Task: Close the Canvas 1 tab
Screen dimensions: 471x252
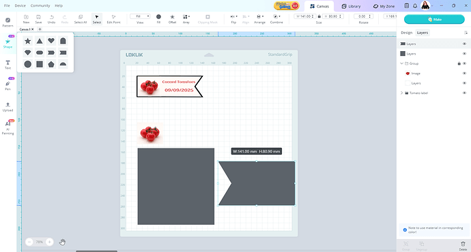Action: click(33, 29)
